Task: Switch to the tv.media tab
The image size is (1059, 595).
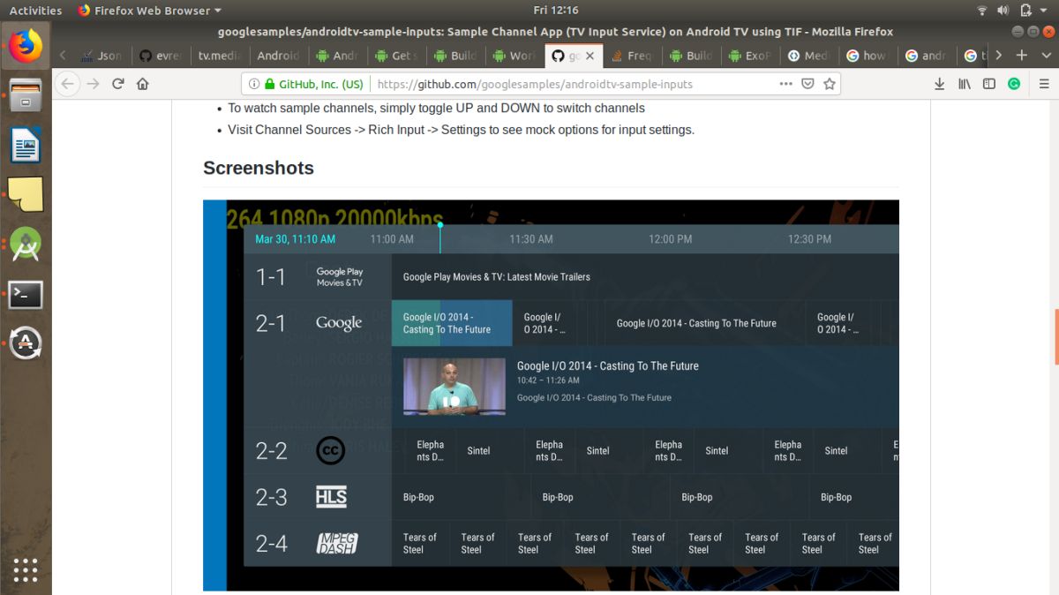Action: [x=220, y=55]
